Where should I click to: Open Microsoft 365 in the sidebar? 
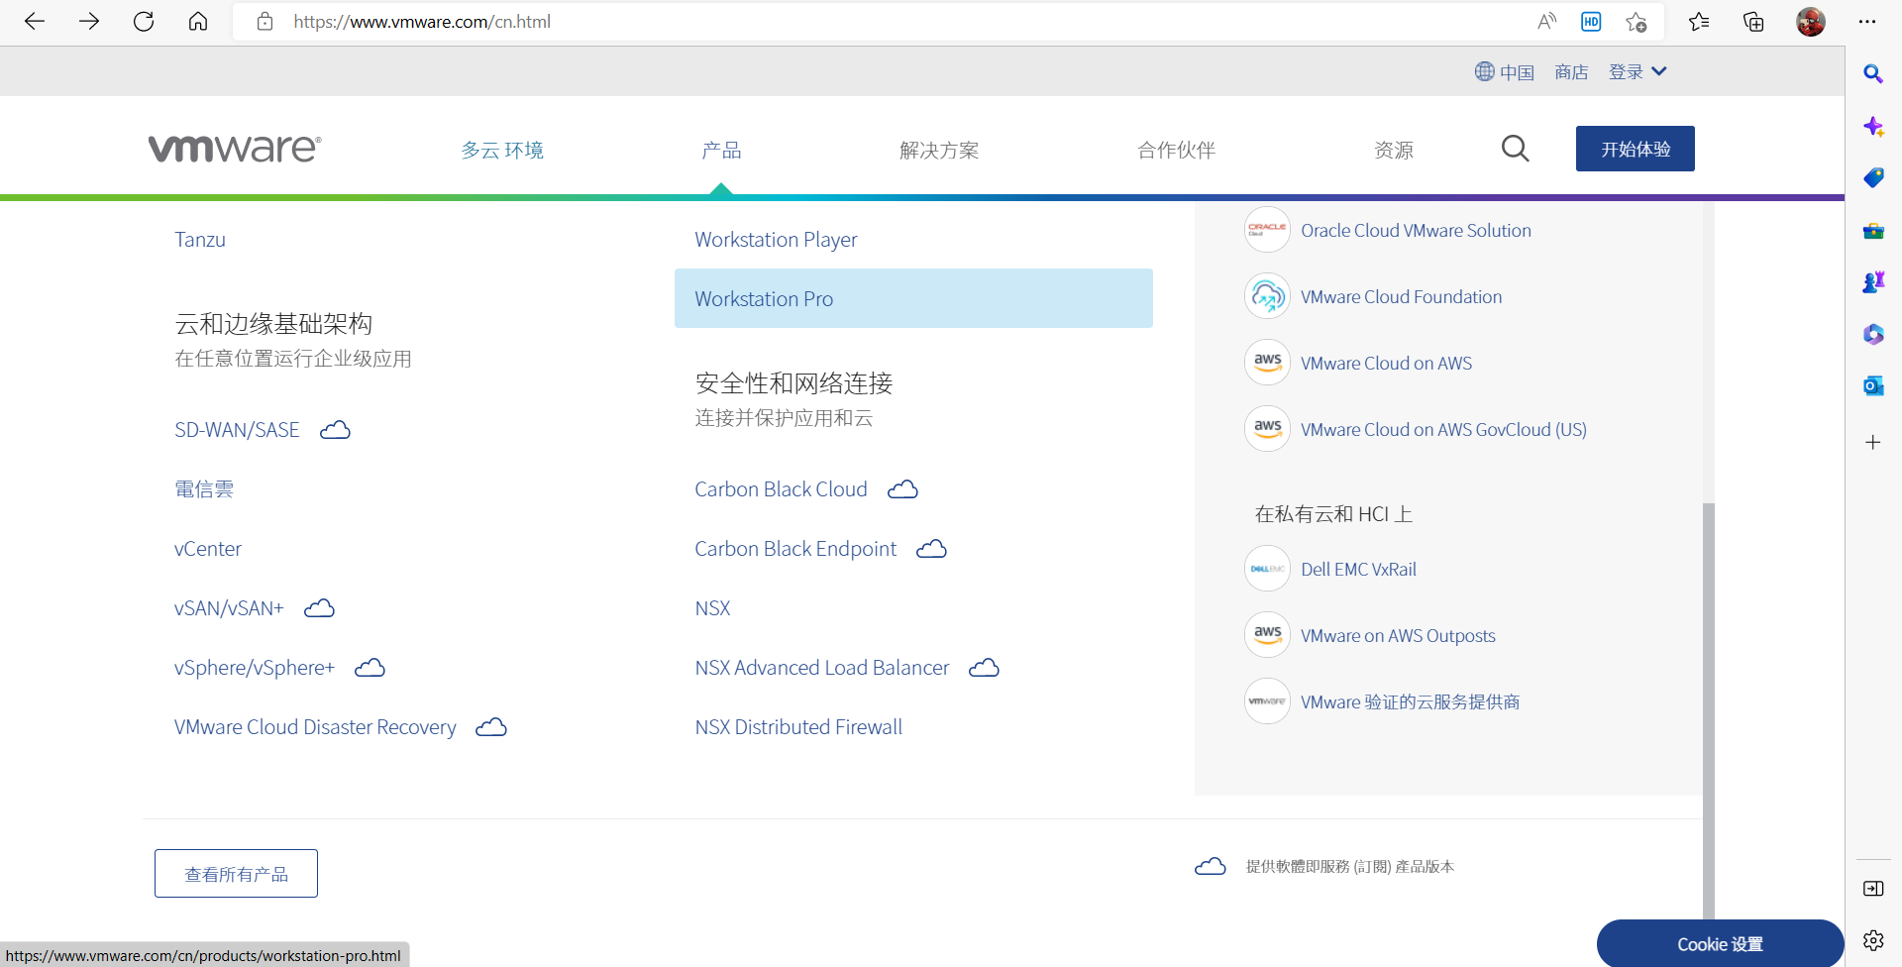(x=1873, y=334)
